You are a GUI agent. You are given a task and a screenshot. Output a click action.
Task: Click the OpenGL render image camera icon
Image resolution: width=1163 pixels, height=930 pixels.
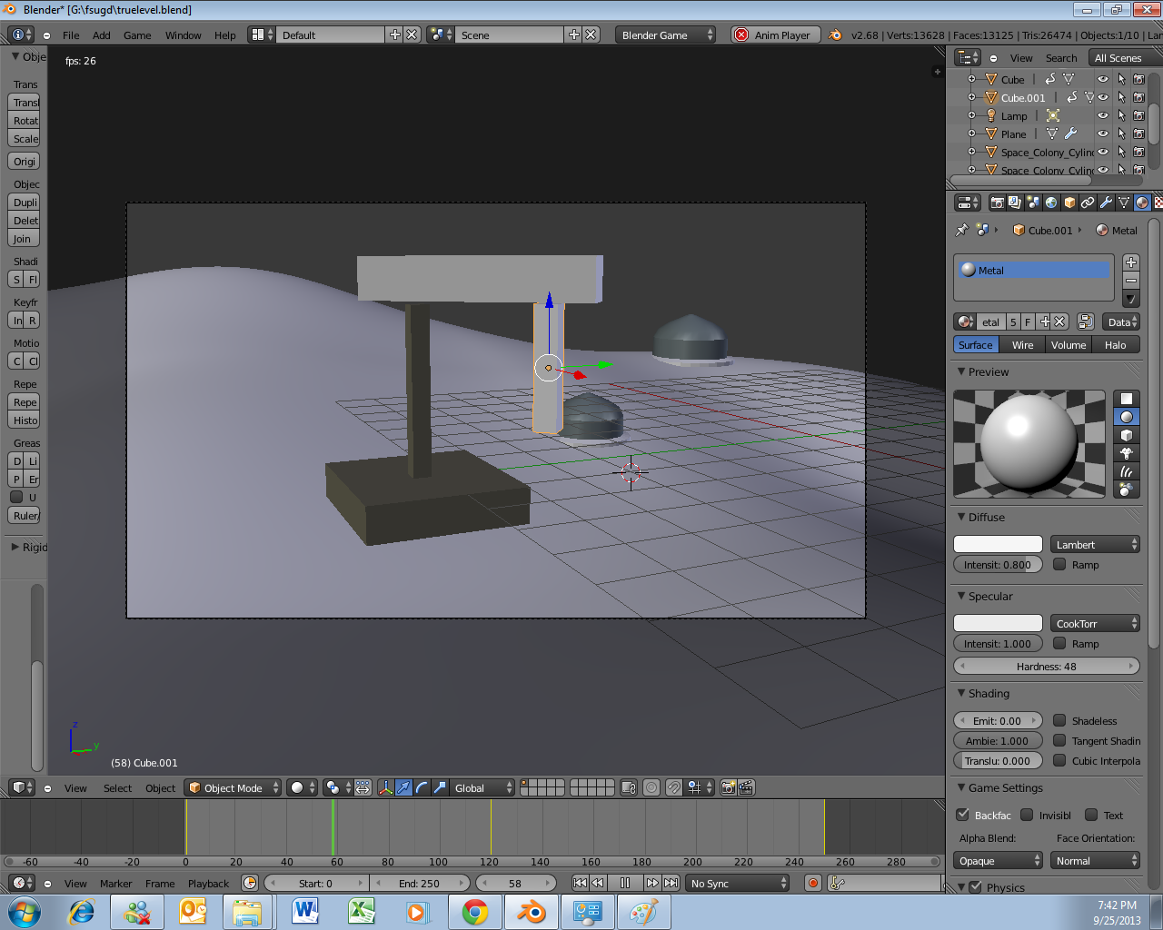728,787
